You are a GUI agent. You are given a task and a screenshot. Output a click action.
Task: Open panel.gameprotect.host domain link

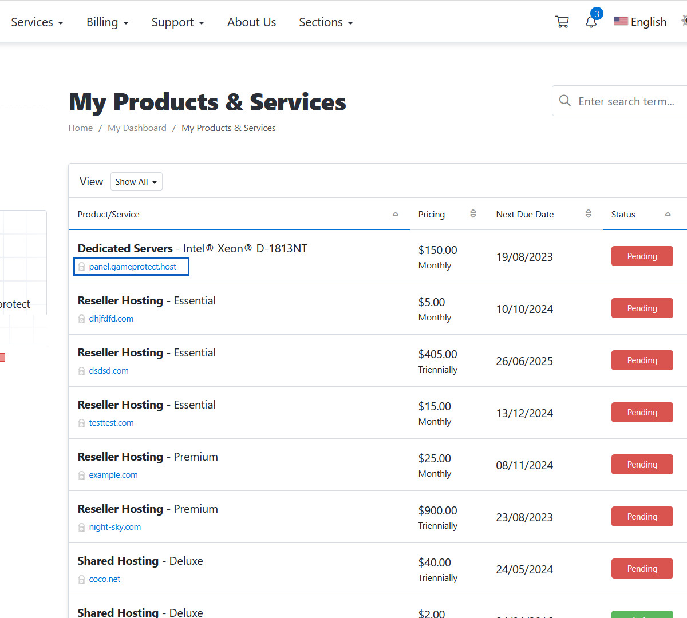coord(133,267)
